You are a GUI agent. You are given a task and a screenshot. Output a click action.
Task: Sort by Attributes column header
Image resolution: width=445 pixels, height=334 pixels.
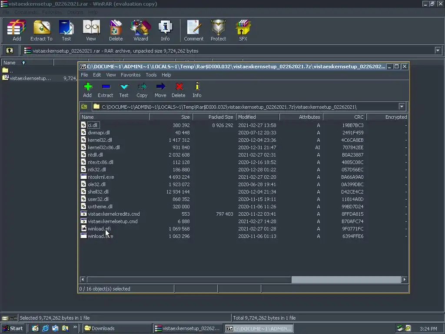point(301,117)
